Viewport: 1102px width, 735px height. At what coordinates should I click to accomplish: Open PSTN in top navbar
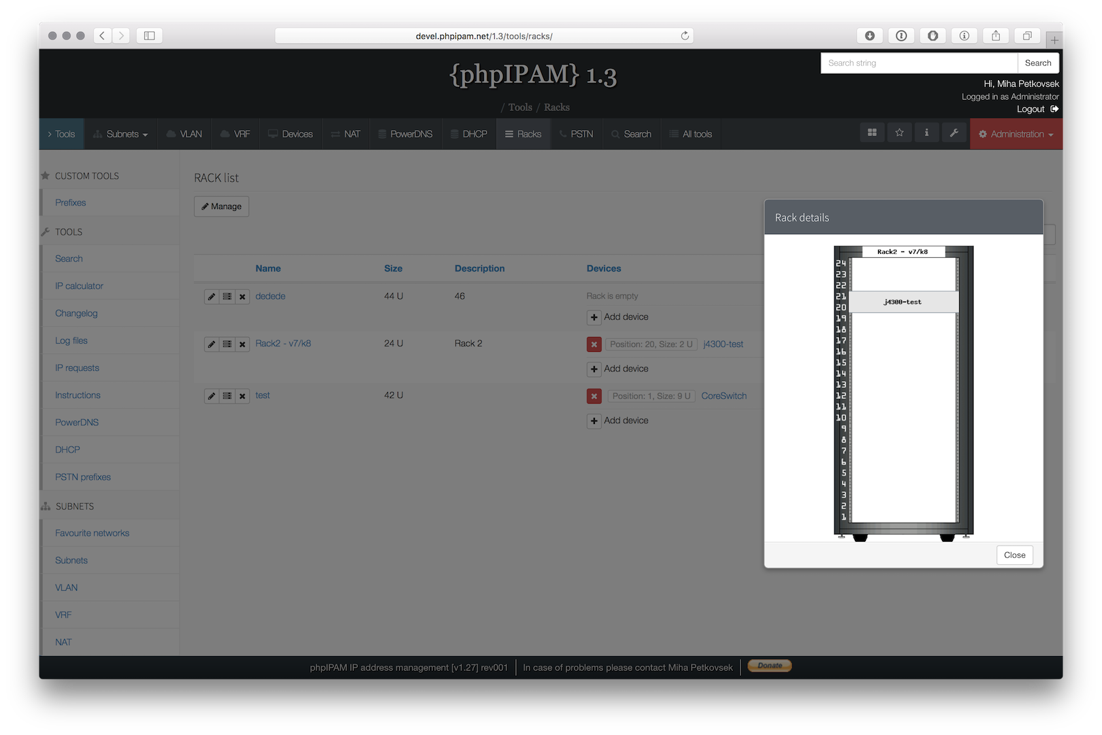tap(576, 134)
